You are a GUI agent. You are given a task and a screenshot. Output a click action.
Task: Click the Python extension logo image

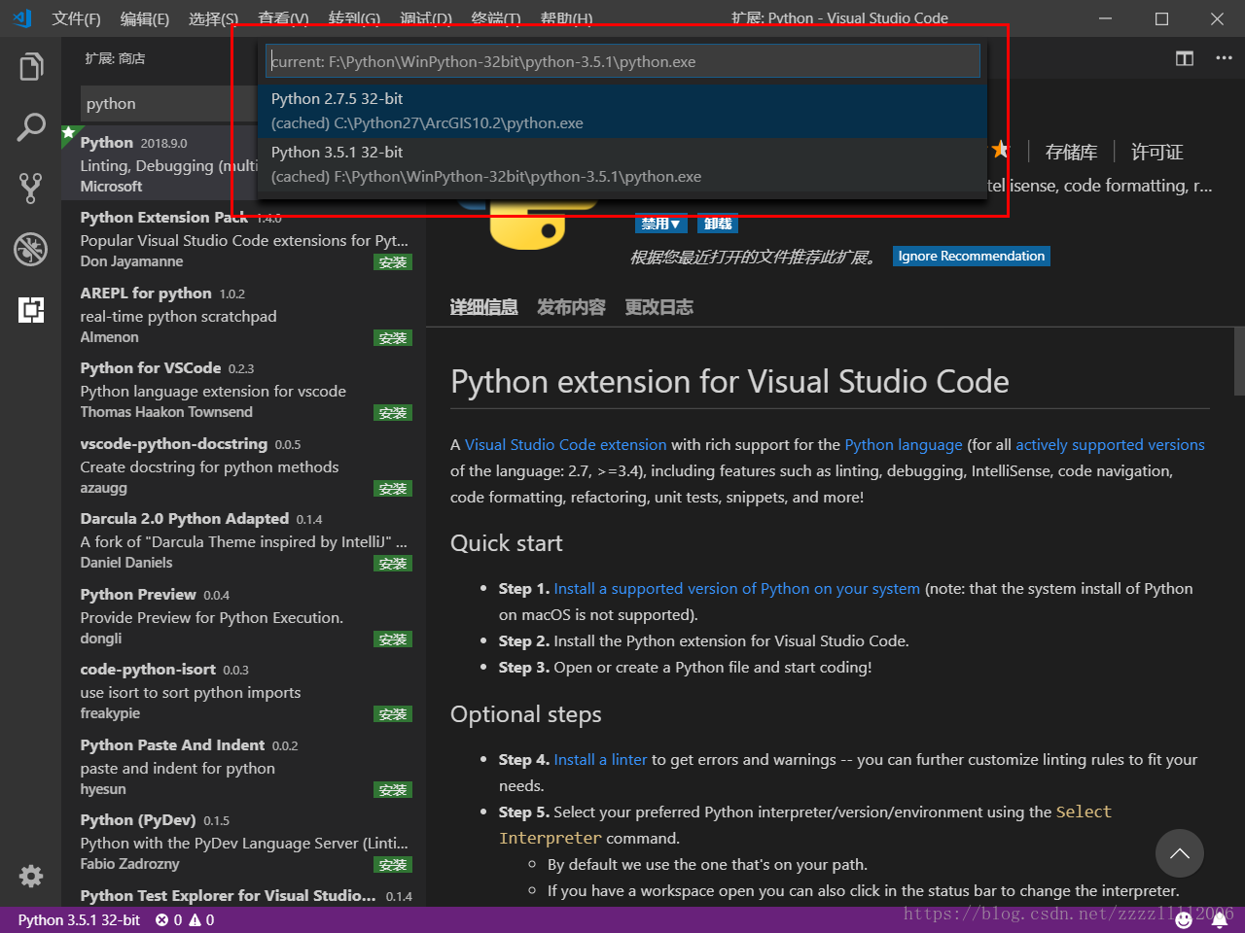(527, 225)
